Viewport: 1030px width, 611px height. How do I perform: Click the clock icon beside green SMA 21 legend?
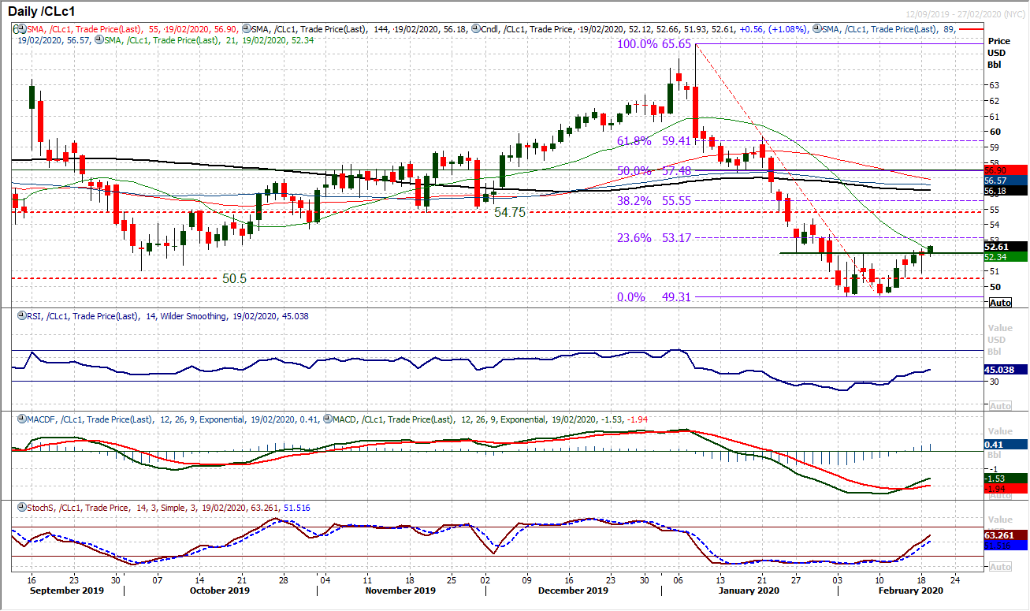point(99,39)
